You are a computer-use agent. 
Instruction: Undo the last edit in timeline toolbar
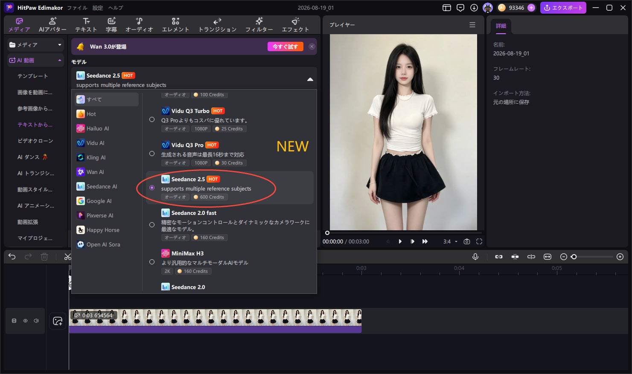pyautogui.click(x=12, y=257)
